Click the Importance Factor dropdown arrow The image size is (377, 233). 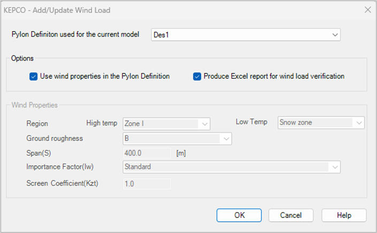point(335,167)
